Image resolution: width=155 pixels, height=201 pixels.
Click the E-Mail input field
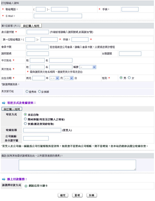point(58,16)
